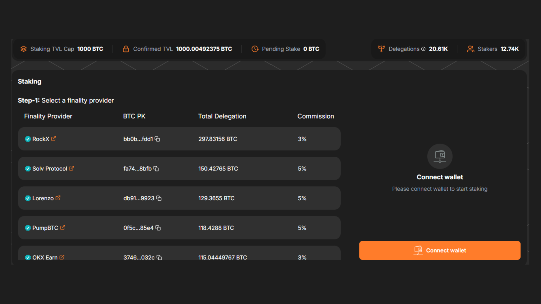The image size is (541, 304).
Task: Pick the PumpBTC provider row
Action: (179, 228)
